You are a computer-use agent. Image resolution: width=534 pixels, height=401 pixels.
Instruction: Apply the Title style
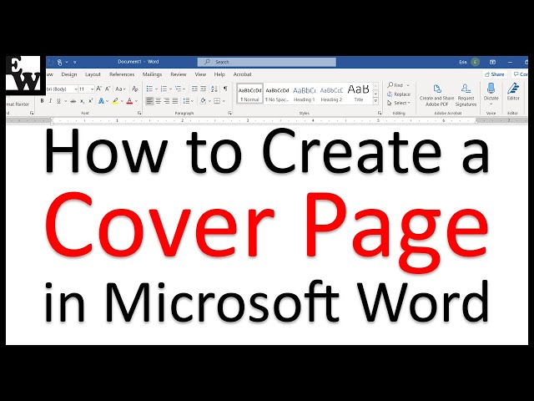pyautogui.click(x=358, y=94)
